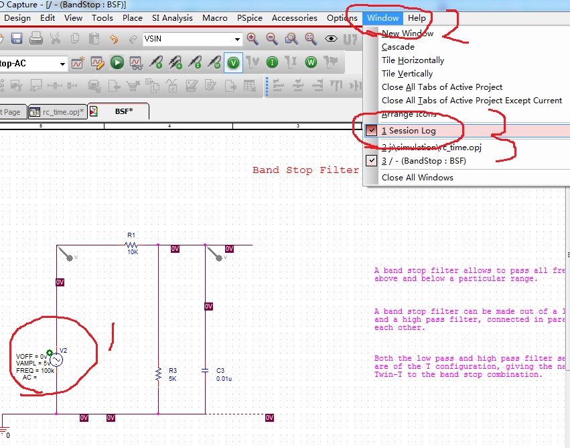This screenshot has height=448, width=570.
Task: Run the PSpice simulation
Action: point(117,62)
